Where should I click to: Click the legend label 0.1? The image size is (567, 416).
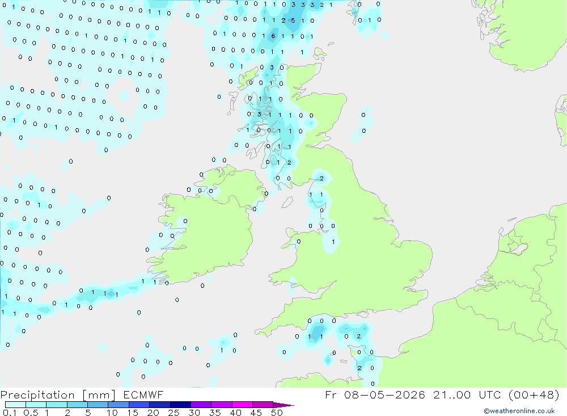pyautogui.click(x=10, y=413)
